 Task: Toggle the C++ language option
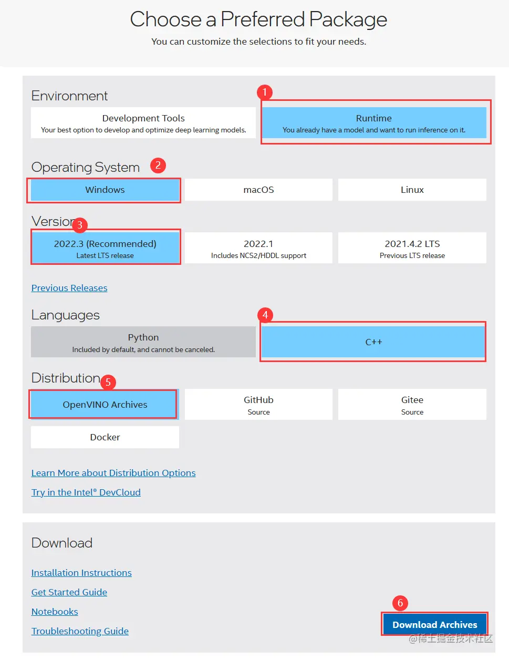(x=374, y=342)
